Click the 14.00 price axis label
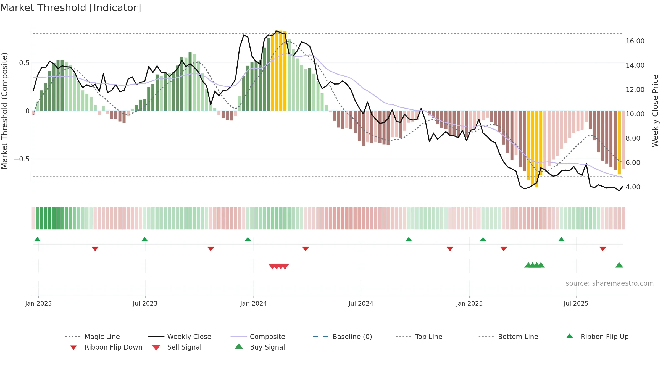663x373 pixels. pyautogui.click(x=635, y=65)
